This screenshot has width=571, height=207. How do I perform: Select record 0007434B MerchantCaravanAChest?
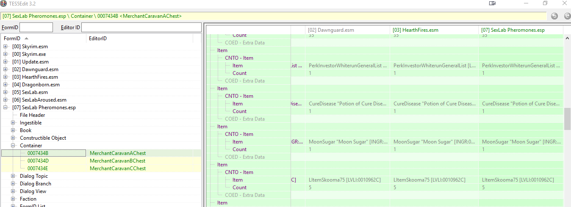(101, 153)
